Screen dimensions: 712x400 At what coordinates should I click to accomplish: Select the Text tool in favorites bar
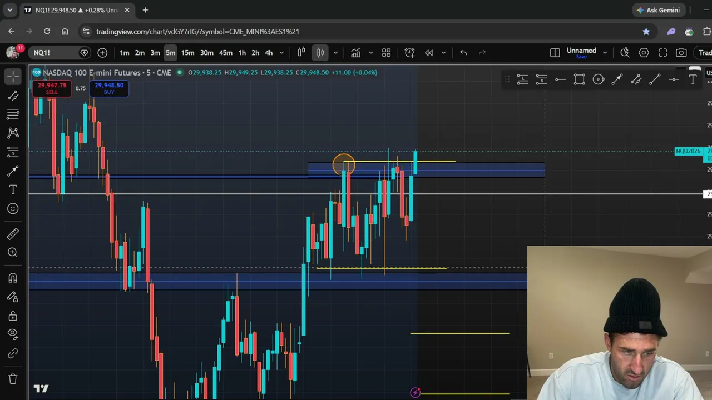[693, 79]
